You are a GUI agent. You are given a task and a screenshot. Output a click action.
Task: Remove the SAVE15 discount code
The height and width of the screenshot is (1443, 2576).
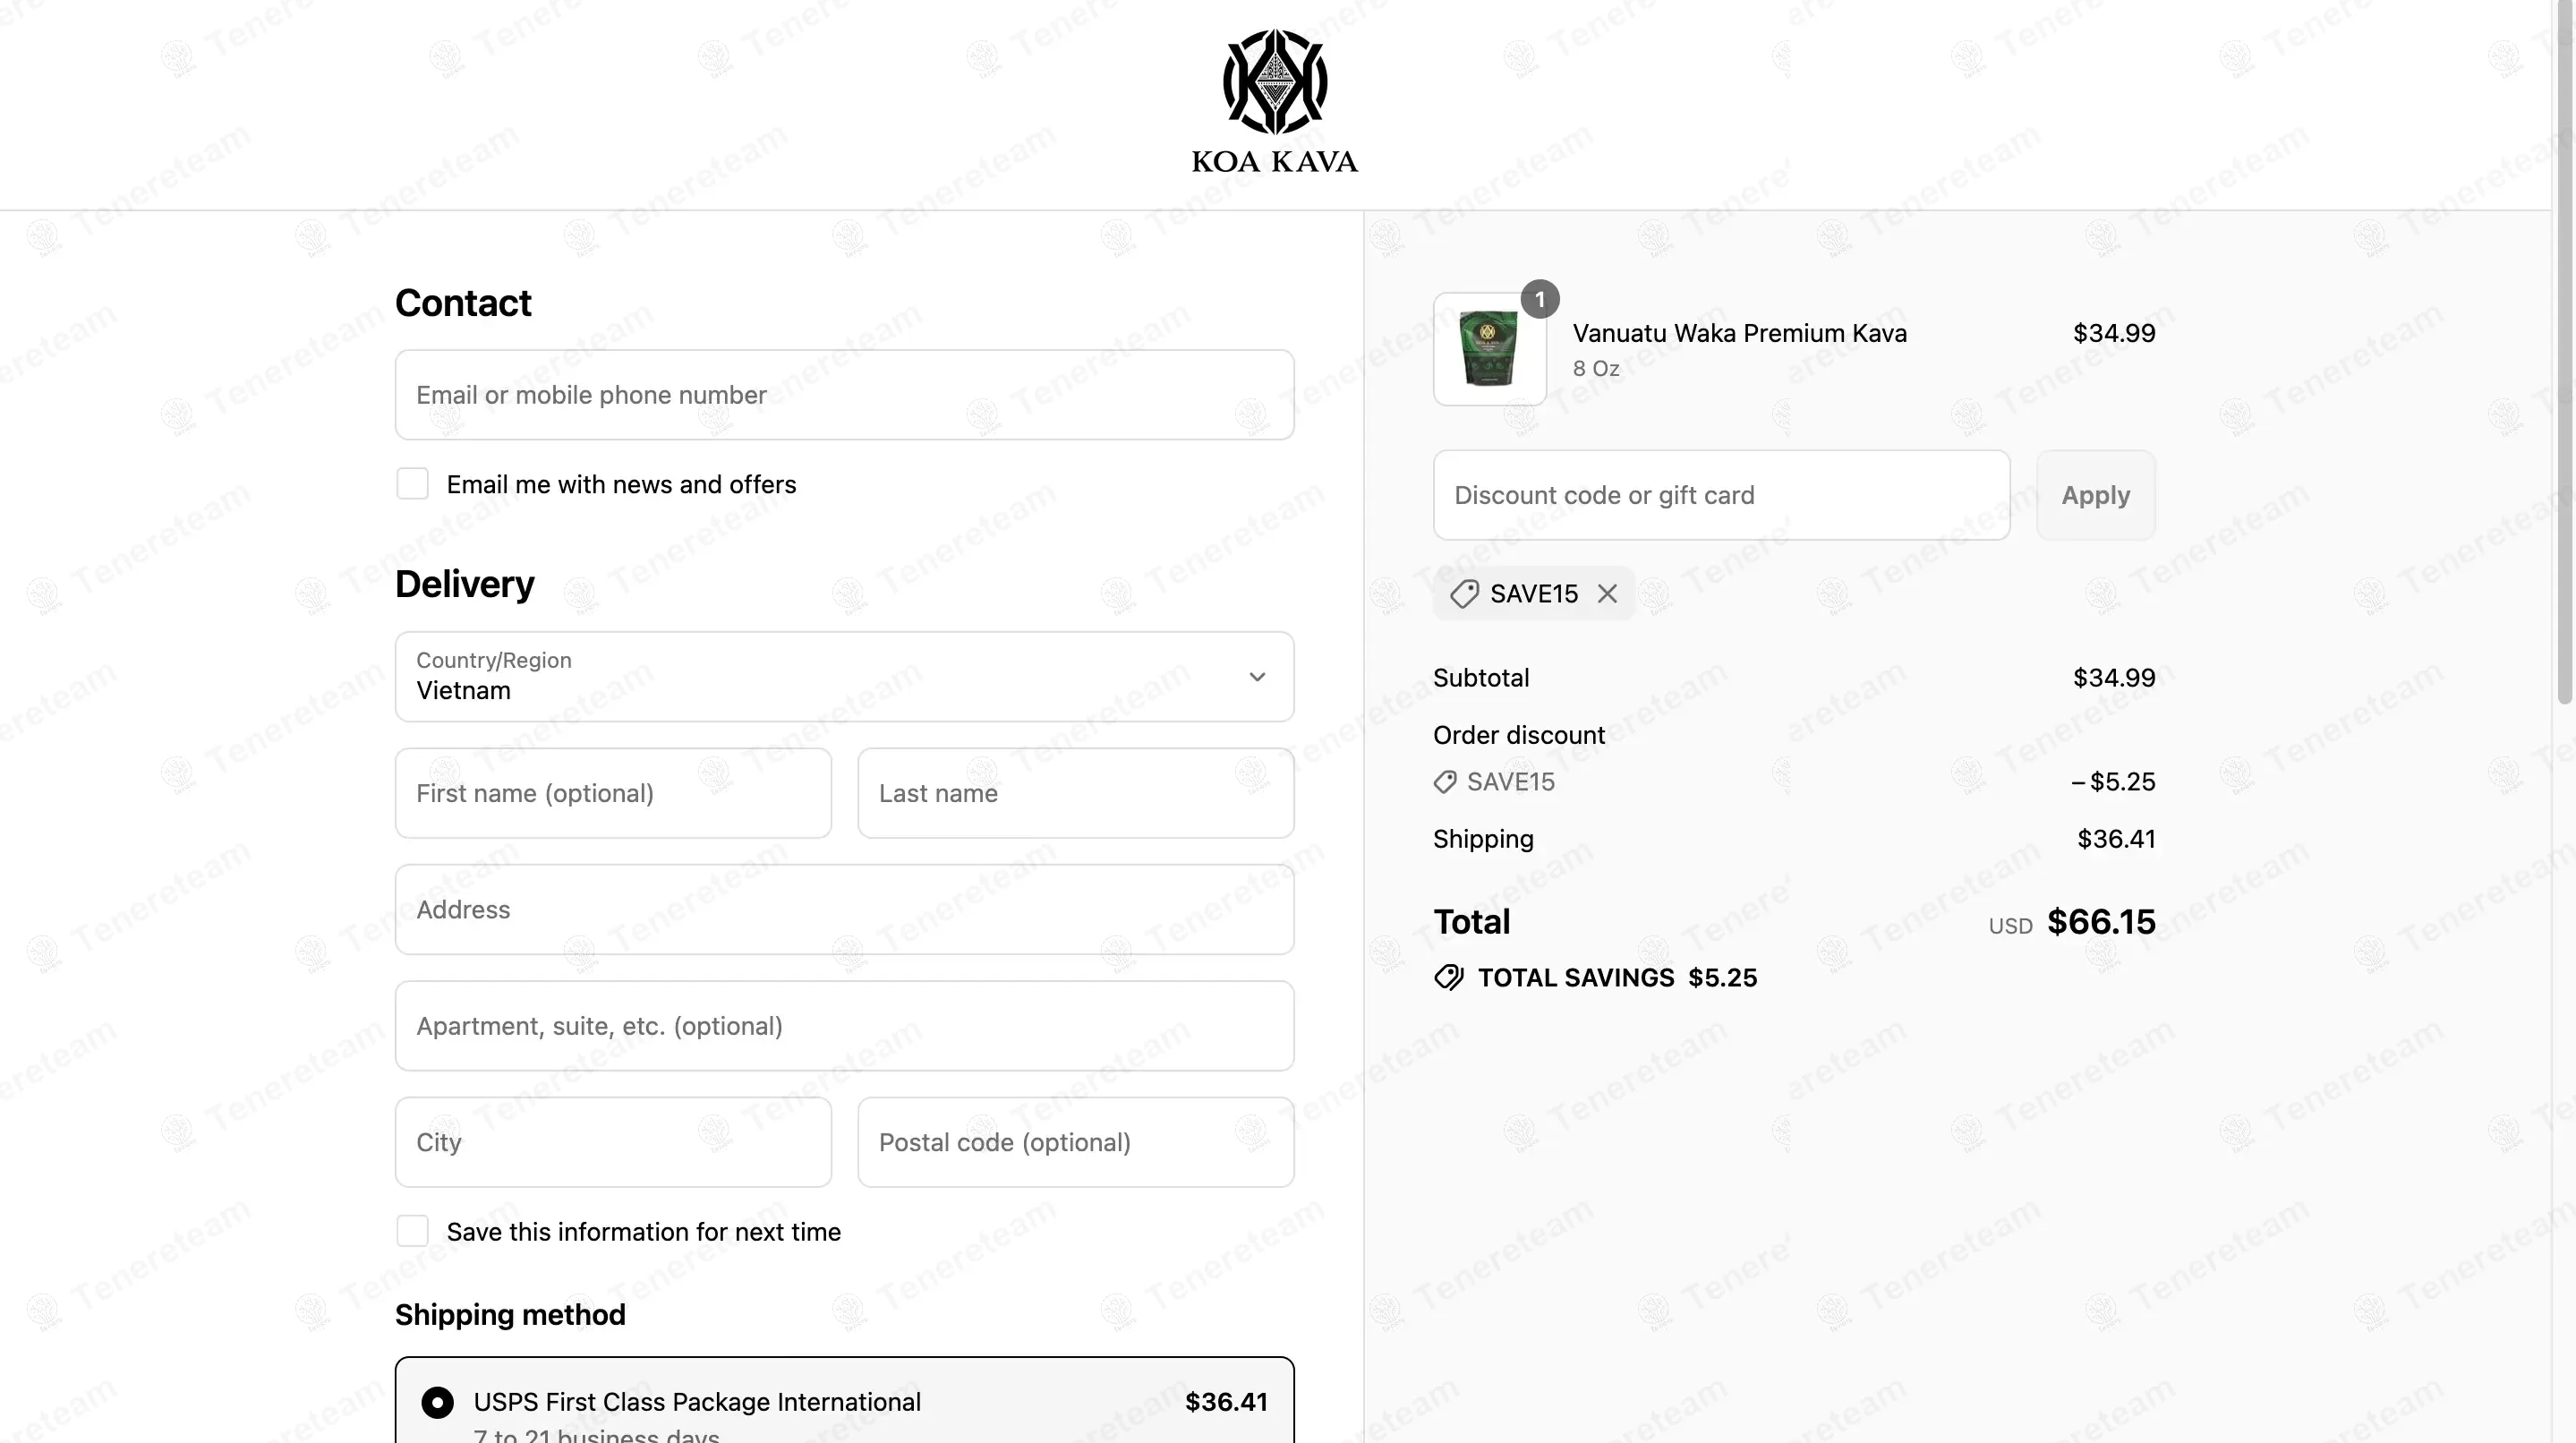point(1607,594)
